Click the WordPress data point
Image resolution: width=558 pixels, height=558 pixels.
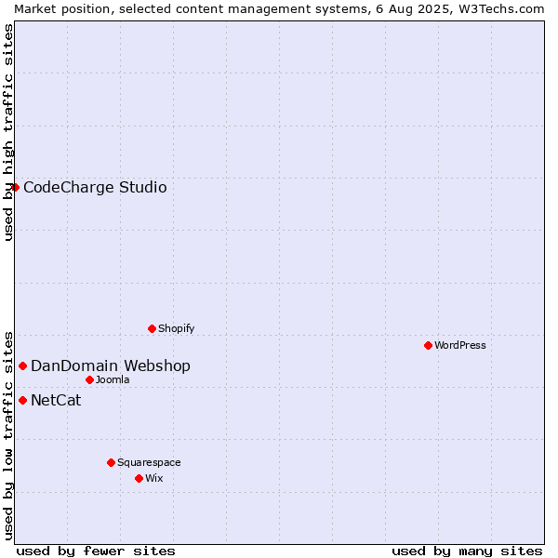428,346
